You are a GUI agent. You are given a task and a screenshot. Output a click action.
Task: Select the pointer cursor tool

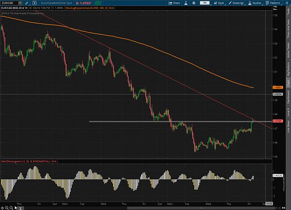(16, 208)
